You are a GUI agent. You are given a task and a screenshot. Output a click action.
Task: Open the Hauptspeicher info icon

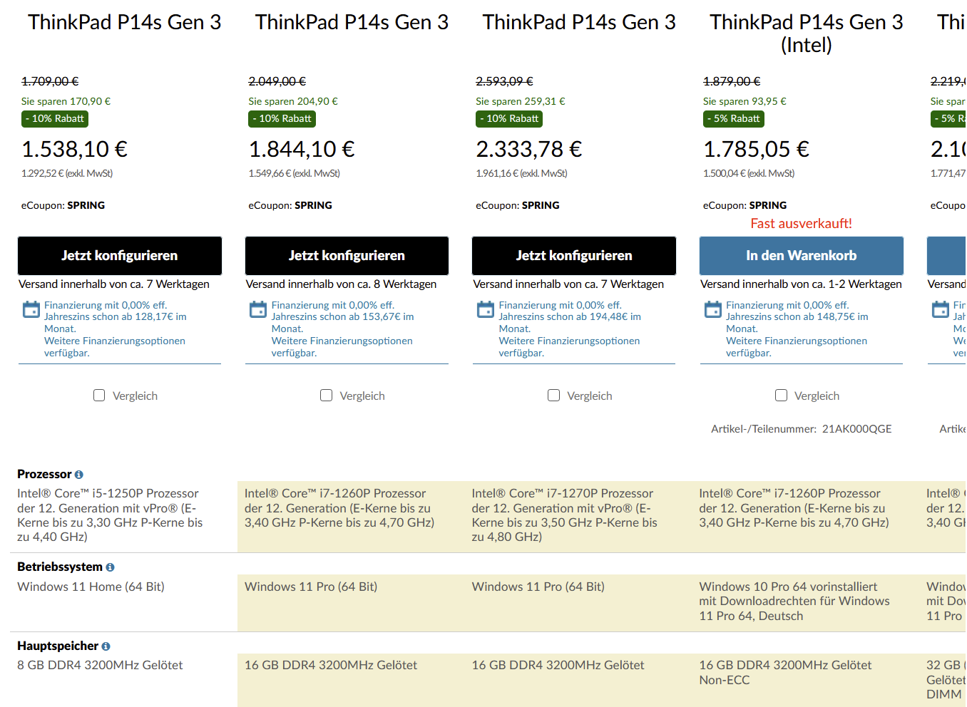[x=106, y=646]
